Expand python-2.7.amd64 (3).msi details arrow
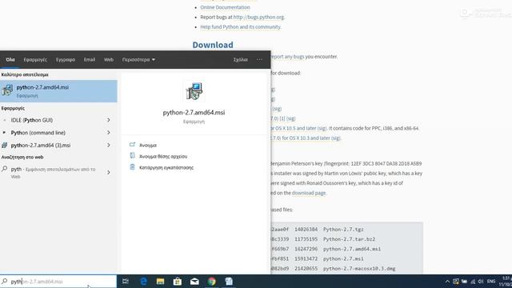 (x=109, y=146)
